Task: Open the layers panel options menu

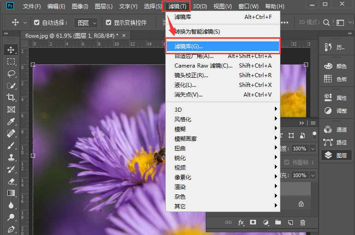Action: tap(313, 123)
